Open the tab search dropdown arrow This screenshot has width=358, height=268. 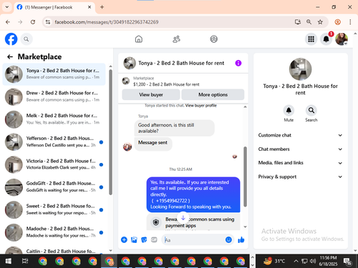7,7
